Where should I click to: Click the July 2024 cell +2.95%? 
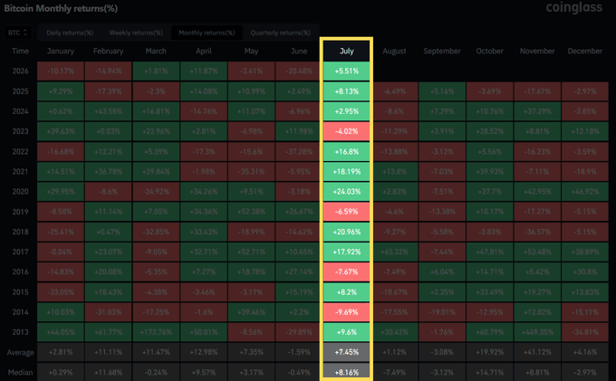coord(346,111)
